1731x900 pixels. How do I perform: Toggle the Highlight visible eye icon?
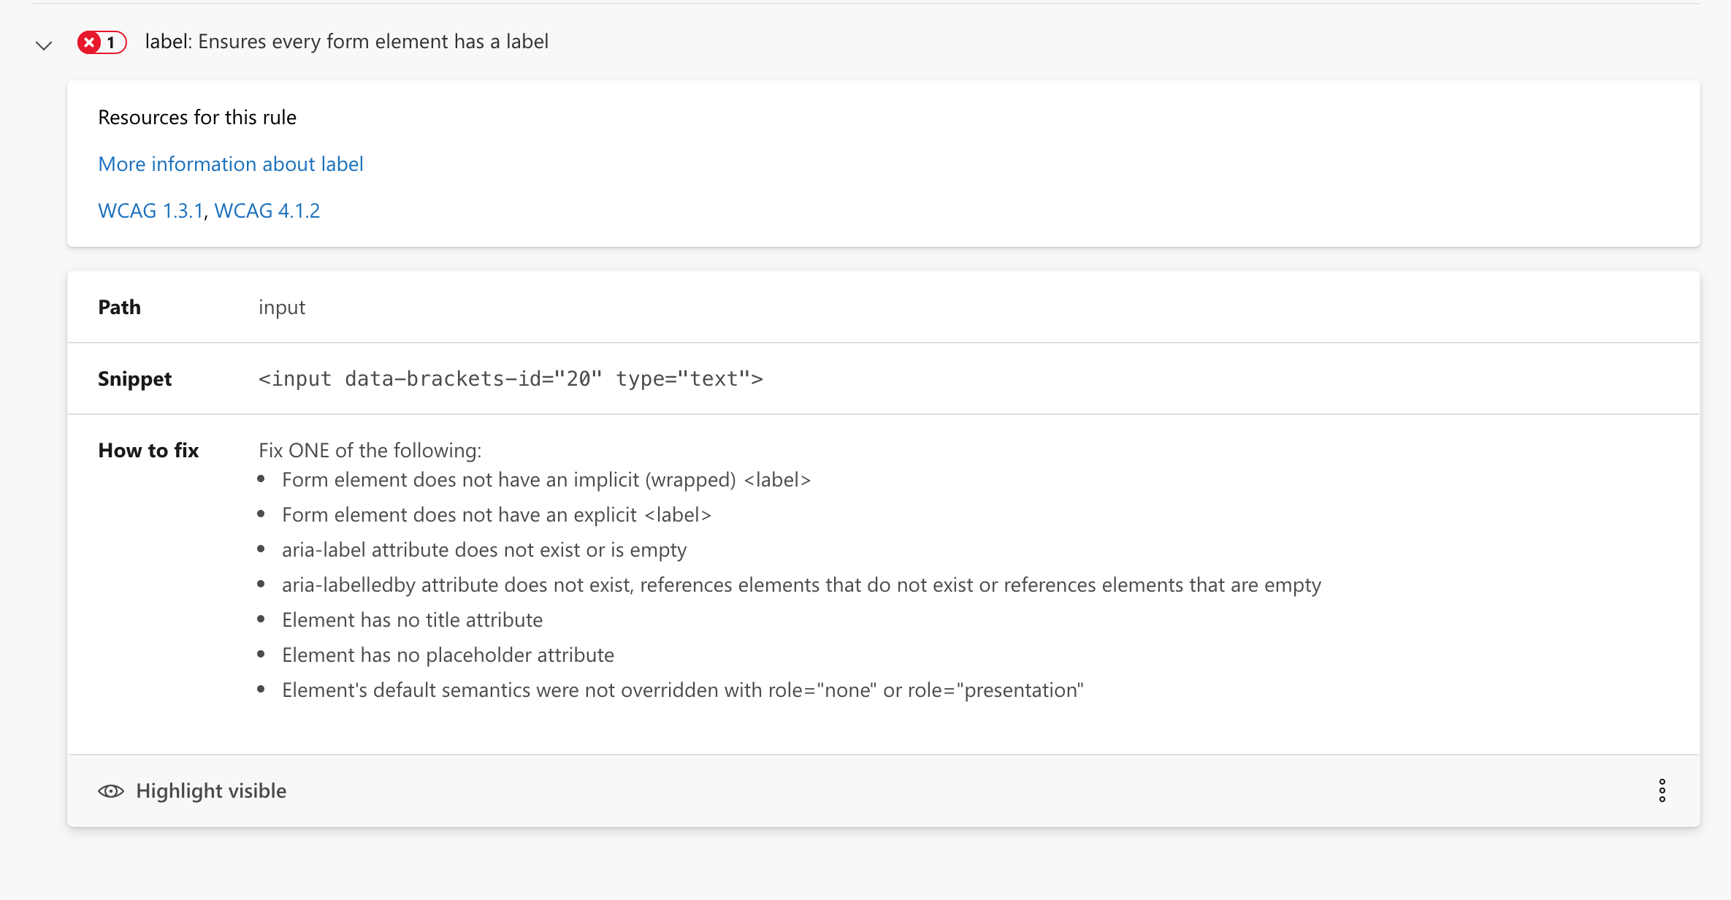(111, 791)
